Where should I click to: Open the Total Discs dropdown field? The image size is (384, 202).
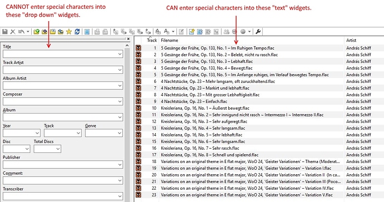[47, 149]
